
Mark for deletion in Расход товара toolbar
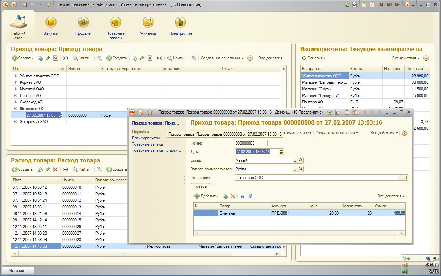(x=55, y=169)
